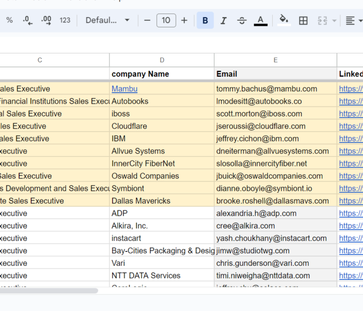Select the Dallas Mavericks cell
The width and height of the screenshot is (363, 311).
[162, 201]
